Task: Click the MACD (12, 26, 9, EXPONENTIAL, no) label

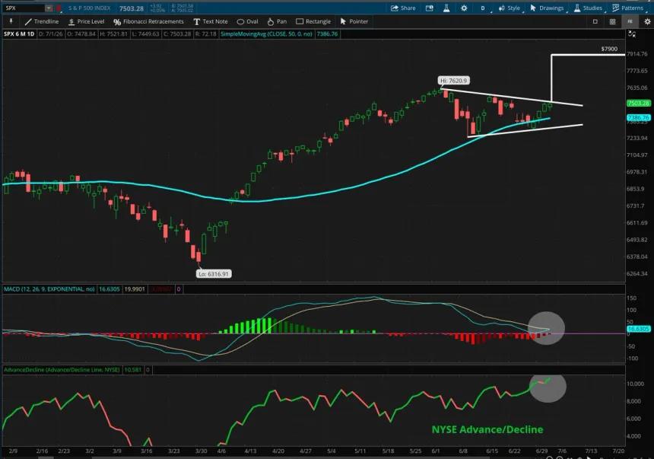Action: point(49,289)
